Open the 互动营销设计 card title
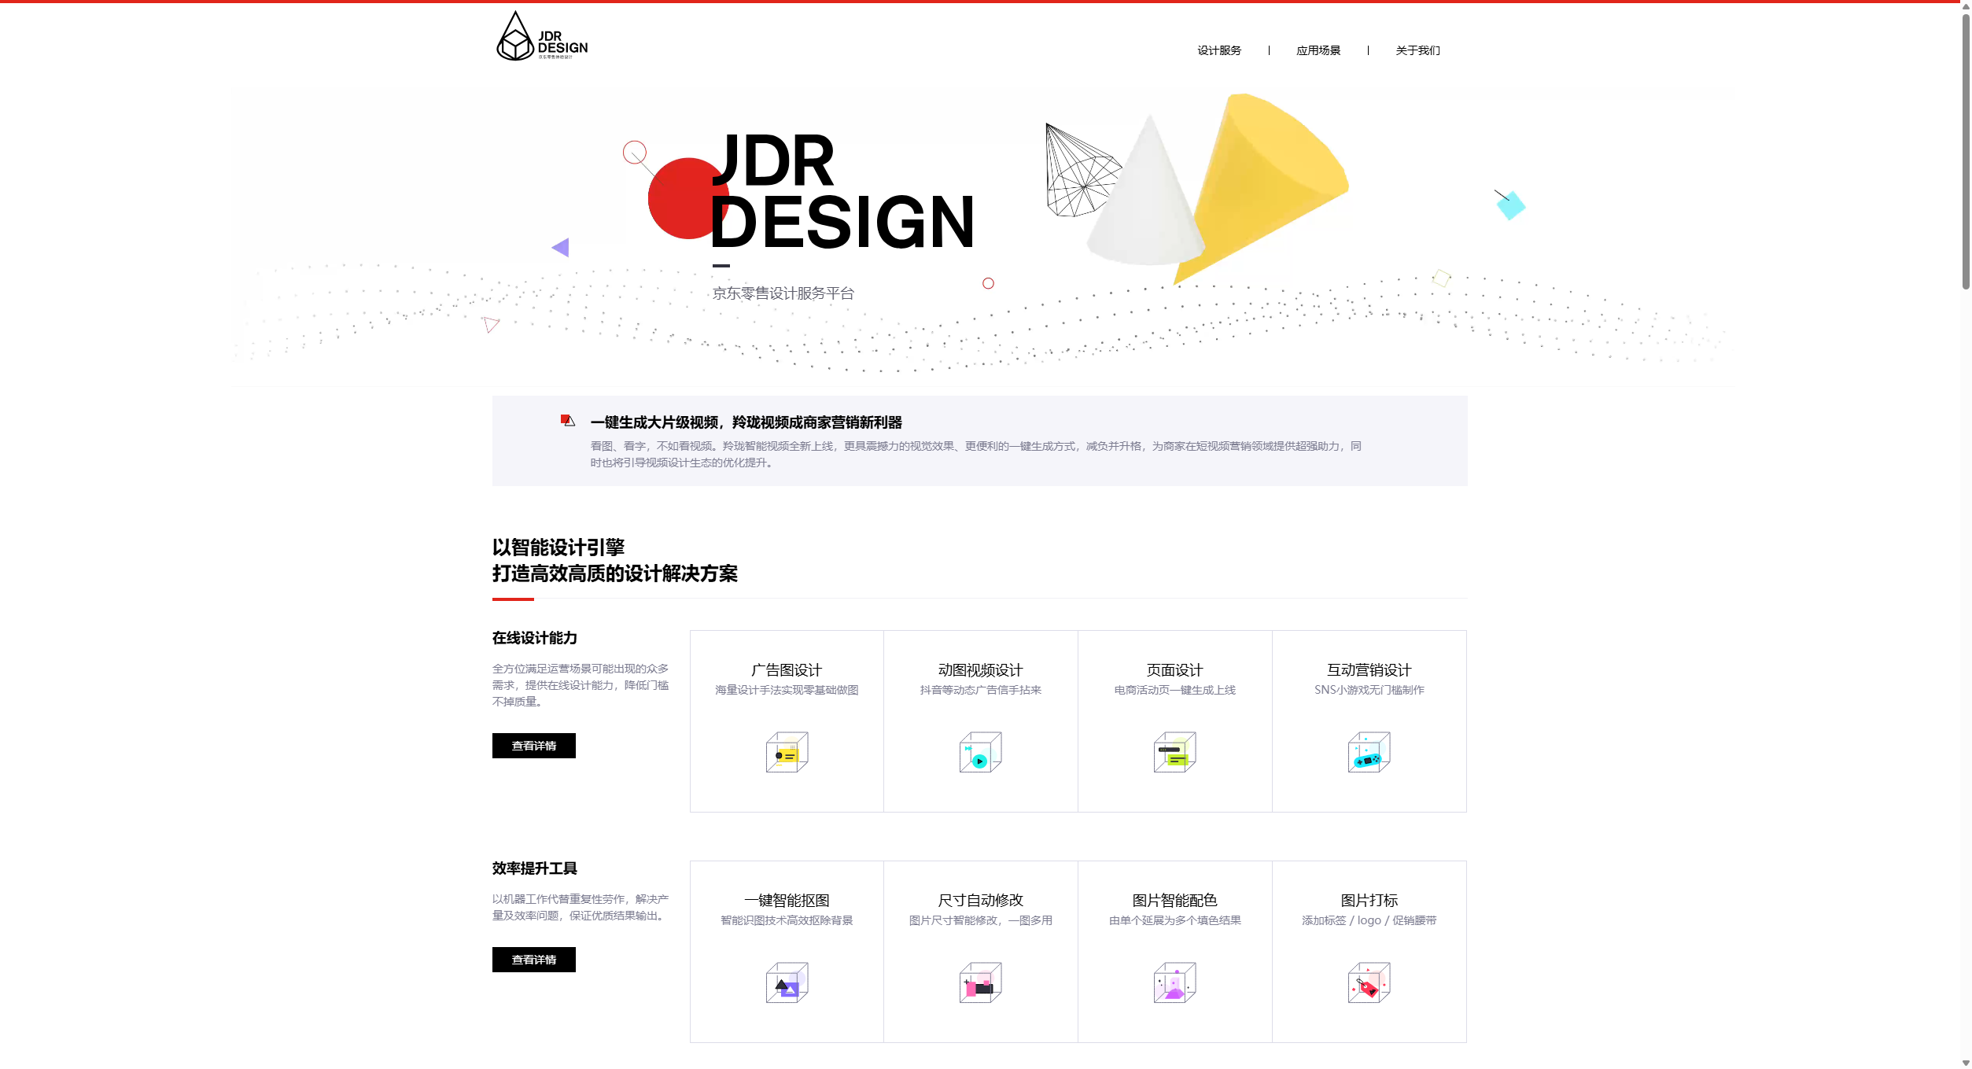 (x=1369, y=670)
